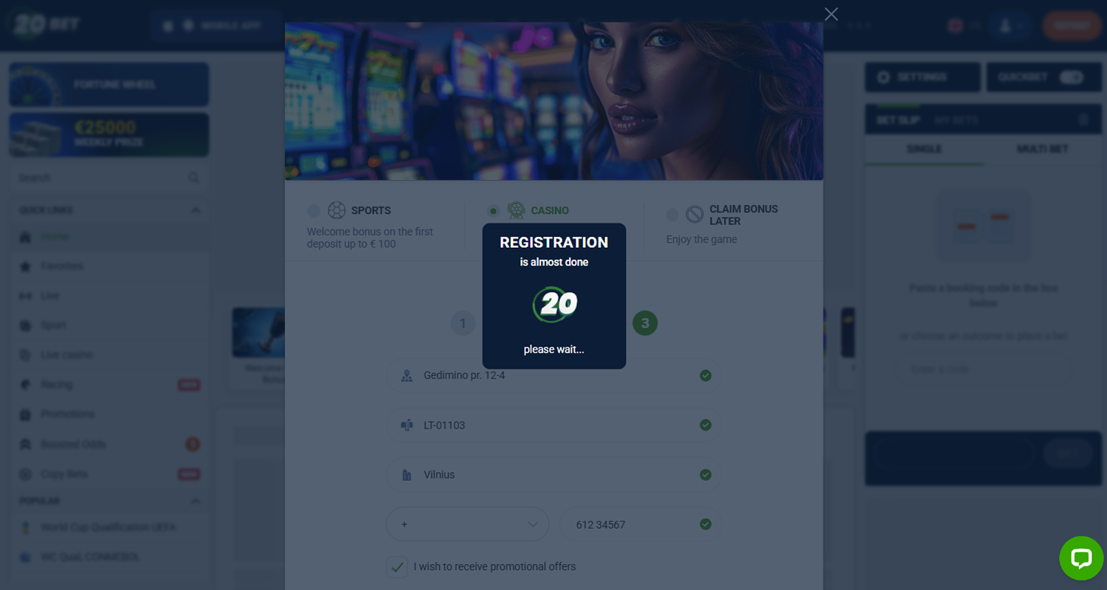The width and height of the screenshot is (1107, 590).
Task: Click the Settings gear icon in the bet slip panel
Action: (883, 77)
